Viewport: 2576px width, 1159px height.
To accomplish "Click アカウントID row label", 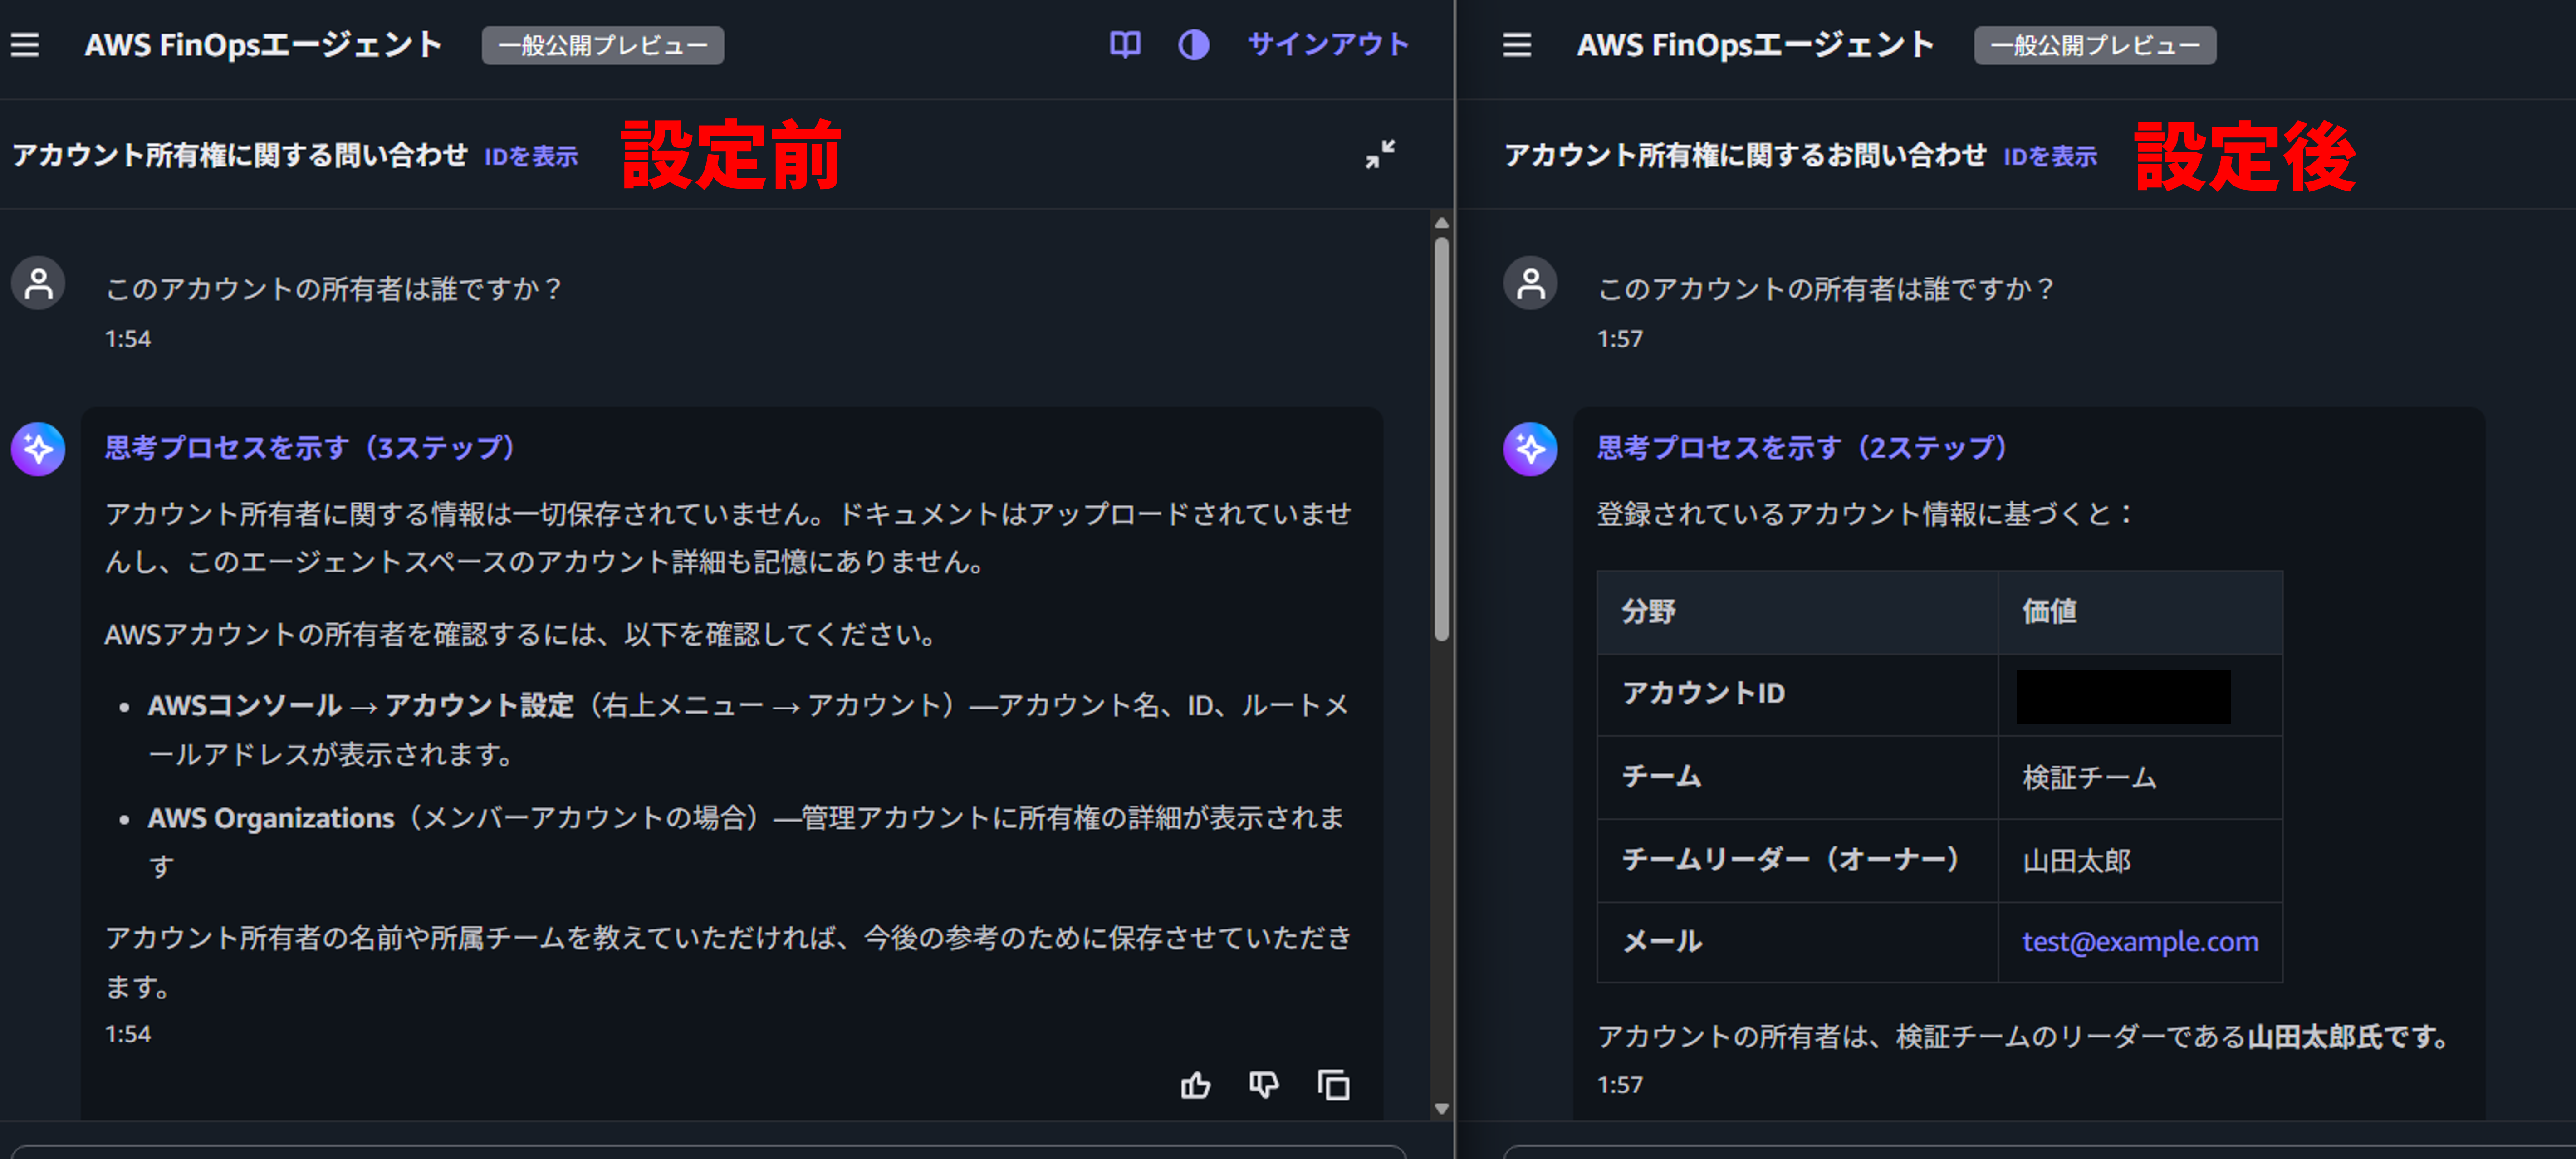I will click(x=1703, y=693).
